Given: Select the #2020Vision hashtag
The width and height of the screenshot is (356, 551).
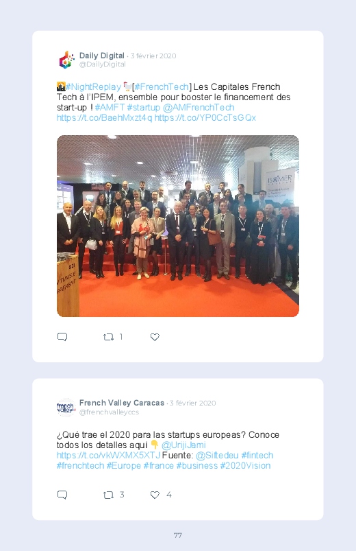Looking at the screenshot, I should coord(245,466).
